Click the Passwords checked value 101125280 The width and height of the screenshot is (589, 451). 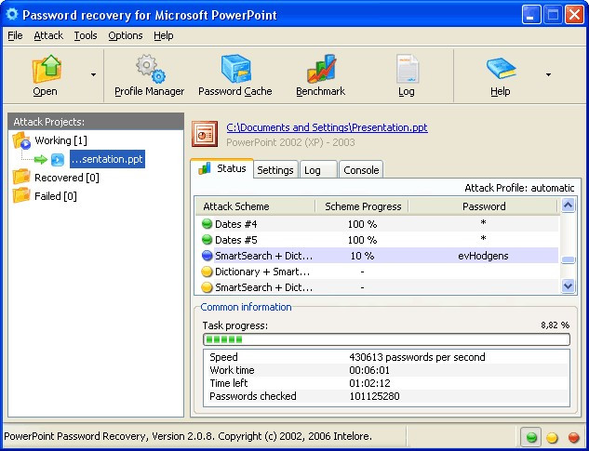[374, 396]
